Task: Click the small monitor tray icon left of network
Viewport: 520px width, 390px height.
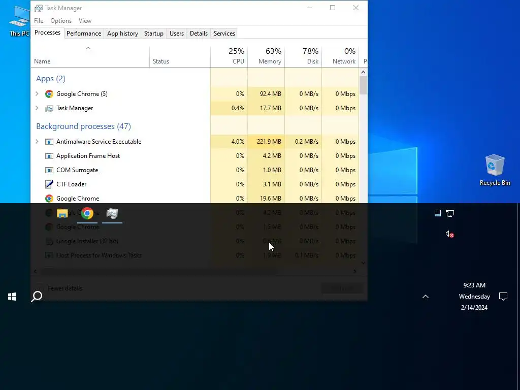Action: click(x=437, y=213)
